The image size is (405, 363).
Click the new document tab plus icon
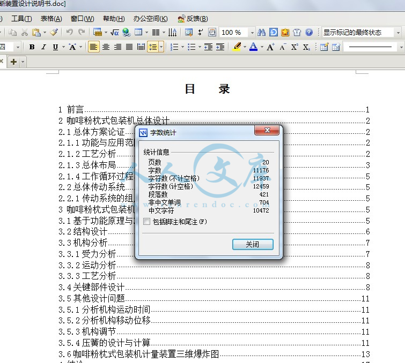(x=14, y=62)
